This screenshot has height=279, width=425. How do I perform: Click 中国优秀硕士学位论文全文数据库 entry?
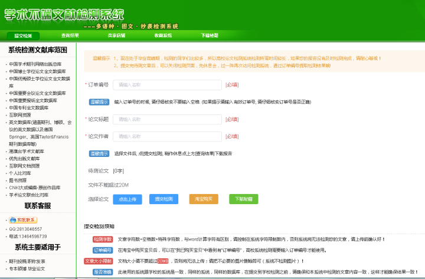40,82
